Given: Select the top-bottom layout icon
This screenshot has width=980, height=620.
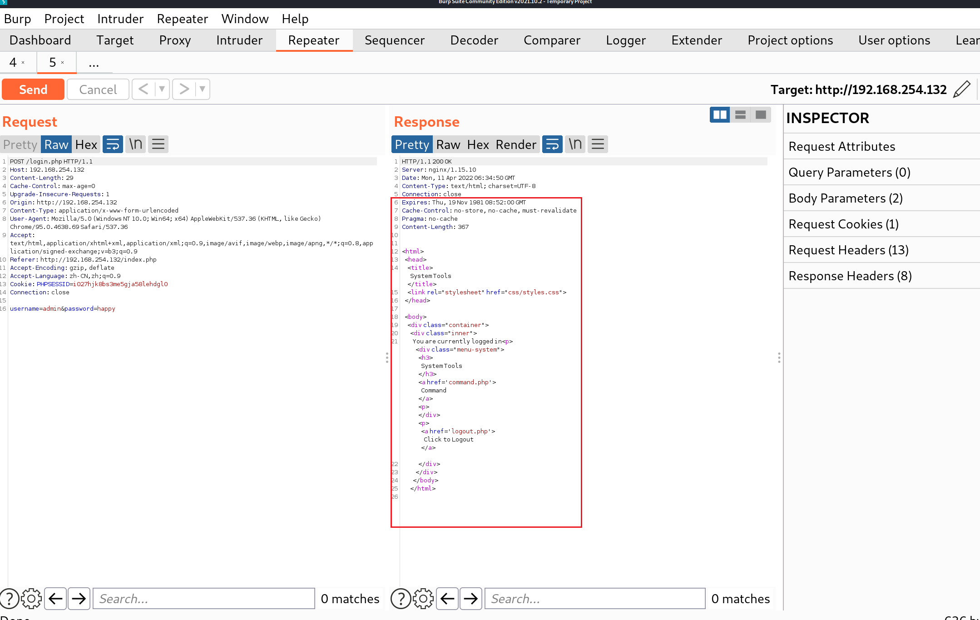Looking at the screenshot, I should 740,115.
